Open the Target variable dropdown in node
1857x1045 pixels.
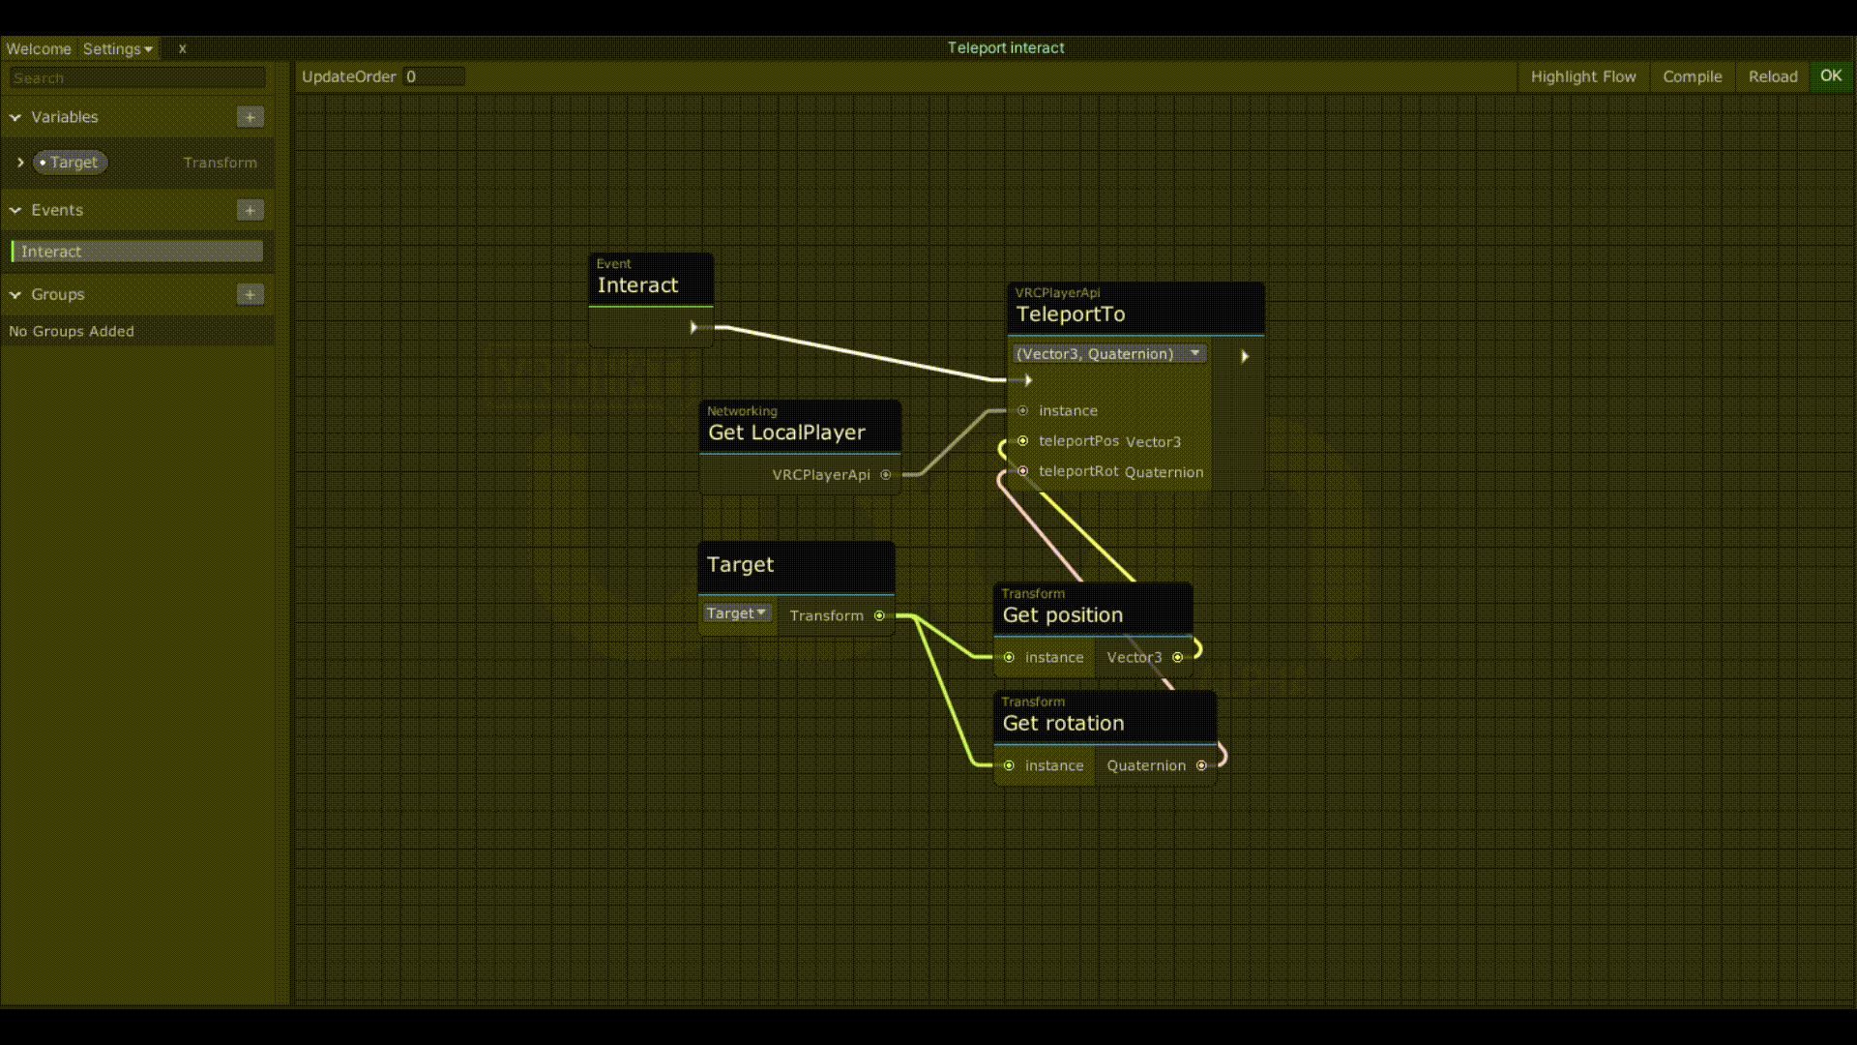(736, 613)
